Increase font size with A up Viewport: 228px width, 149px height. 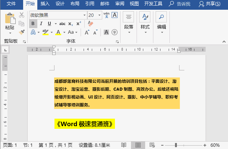point(87,32)
